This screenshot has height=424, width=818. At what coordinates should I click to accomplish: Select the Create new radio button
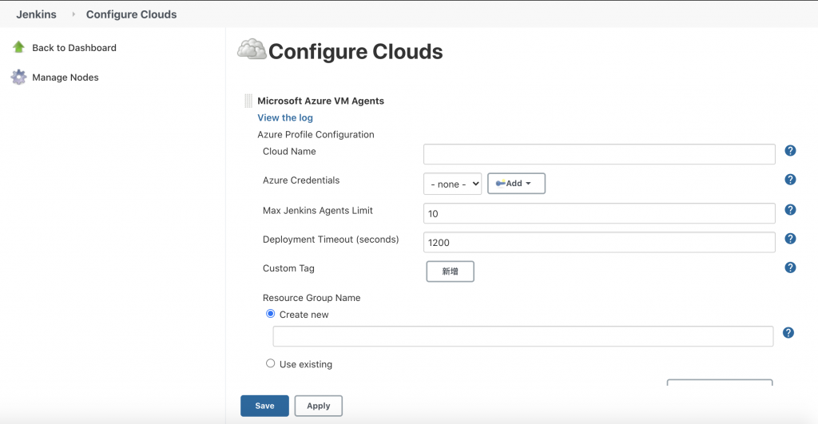pyautogui.click(x=270, y=314)
